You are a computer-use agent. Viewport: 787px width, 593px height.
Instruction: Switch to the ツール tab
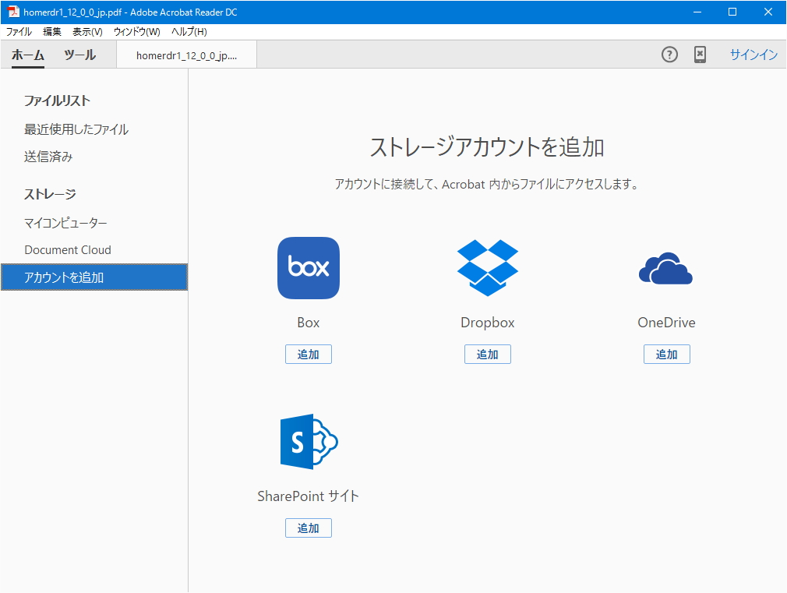79,55
